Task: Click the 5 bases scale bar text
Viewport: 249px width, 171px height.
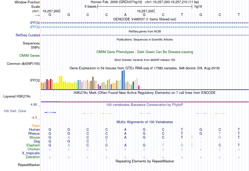Action: click(90, 7)
